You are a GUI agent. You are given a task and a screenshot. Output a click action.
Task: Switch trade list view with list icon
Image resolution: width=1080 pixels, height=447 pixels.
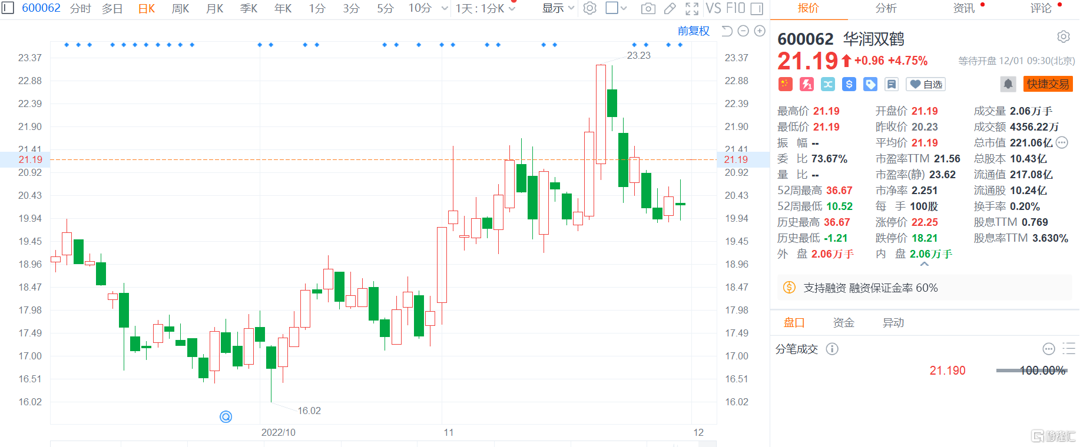1069,349
